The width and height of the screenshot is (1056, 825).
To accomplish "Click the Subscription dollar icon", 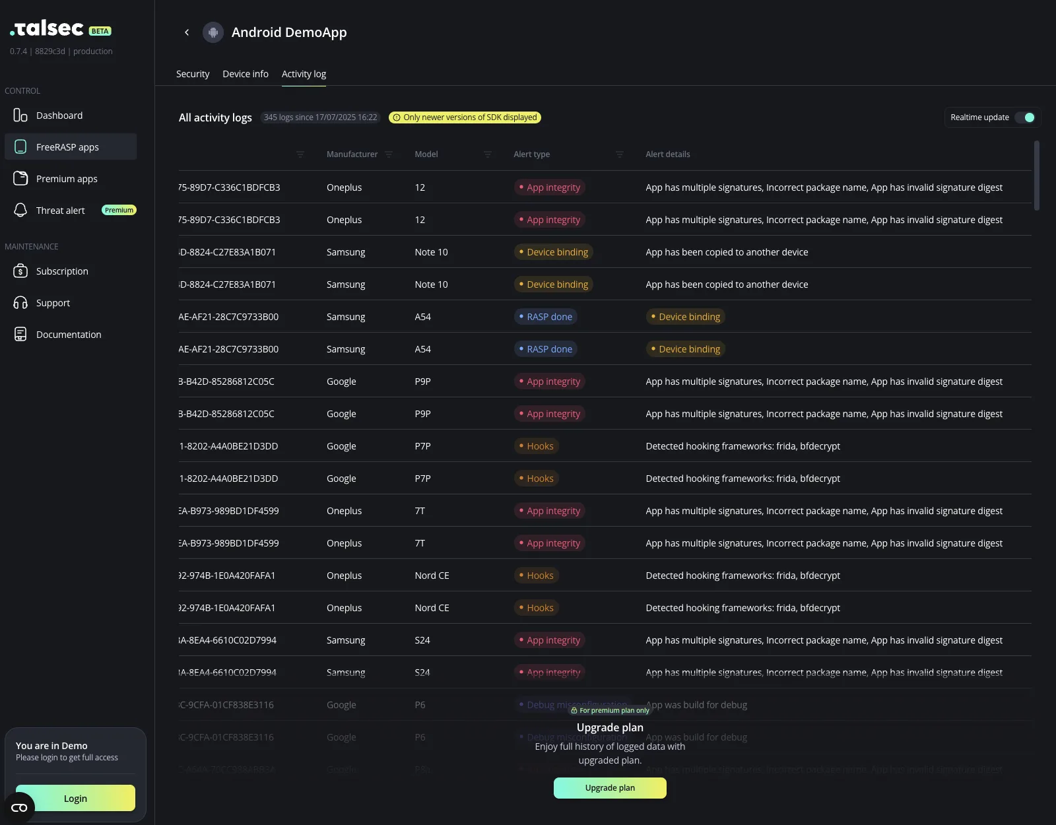I will coord(20,271).
